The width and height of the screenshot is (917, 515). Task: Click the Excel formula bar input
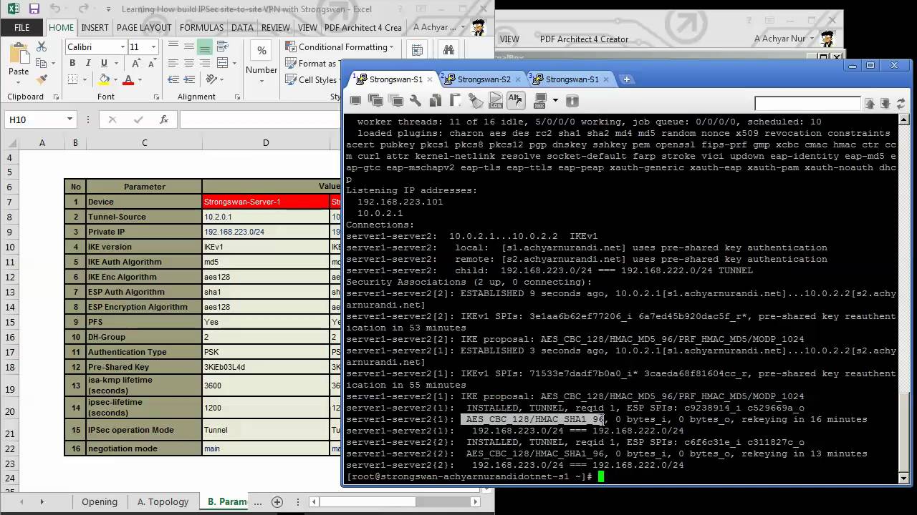click(261, 119)
